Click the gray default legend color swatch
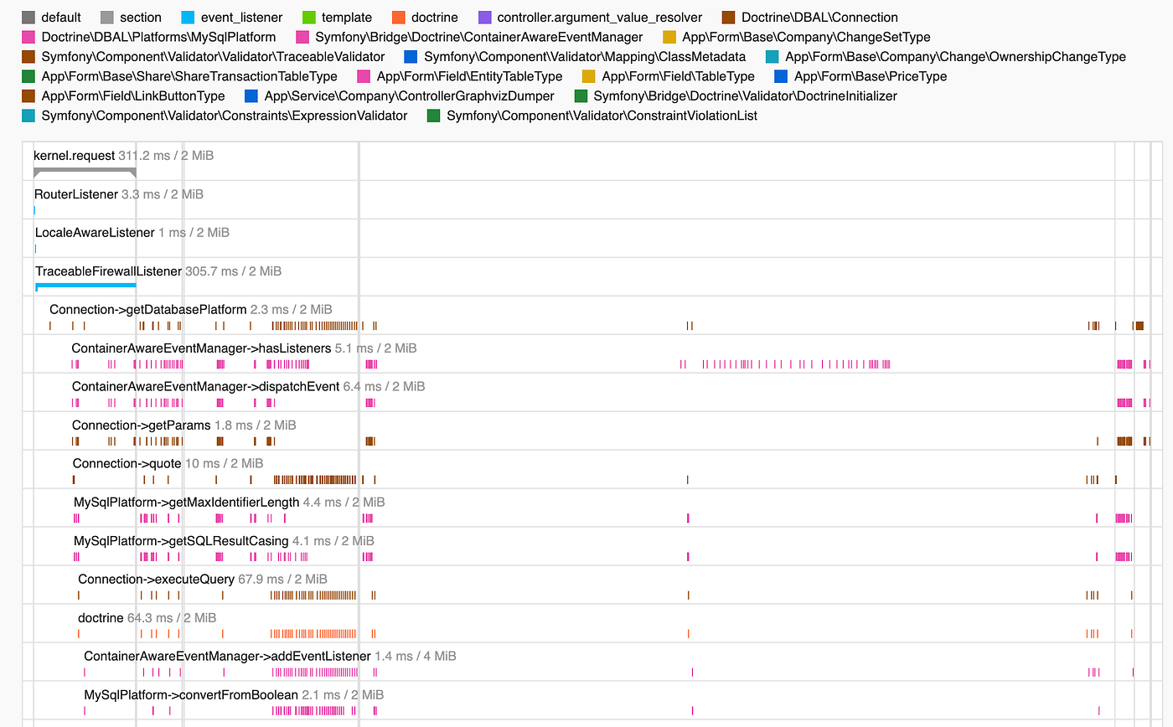This screenshot has height=727, width=1173. coord(28,17)
